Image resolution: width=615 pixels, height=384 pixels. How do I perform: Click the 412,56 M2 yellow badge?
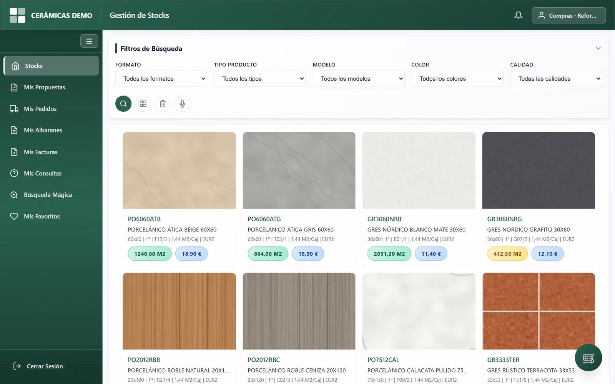pyautogui.click(x=507, y=254)
